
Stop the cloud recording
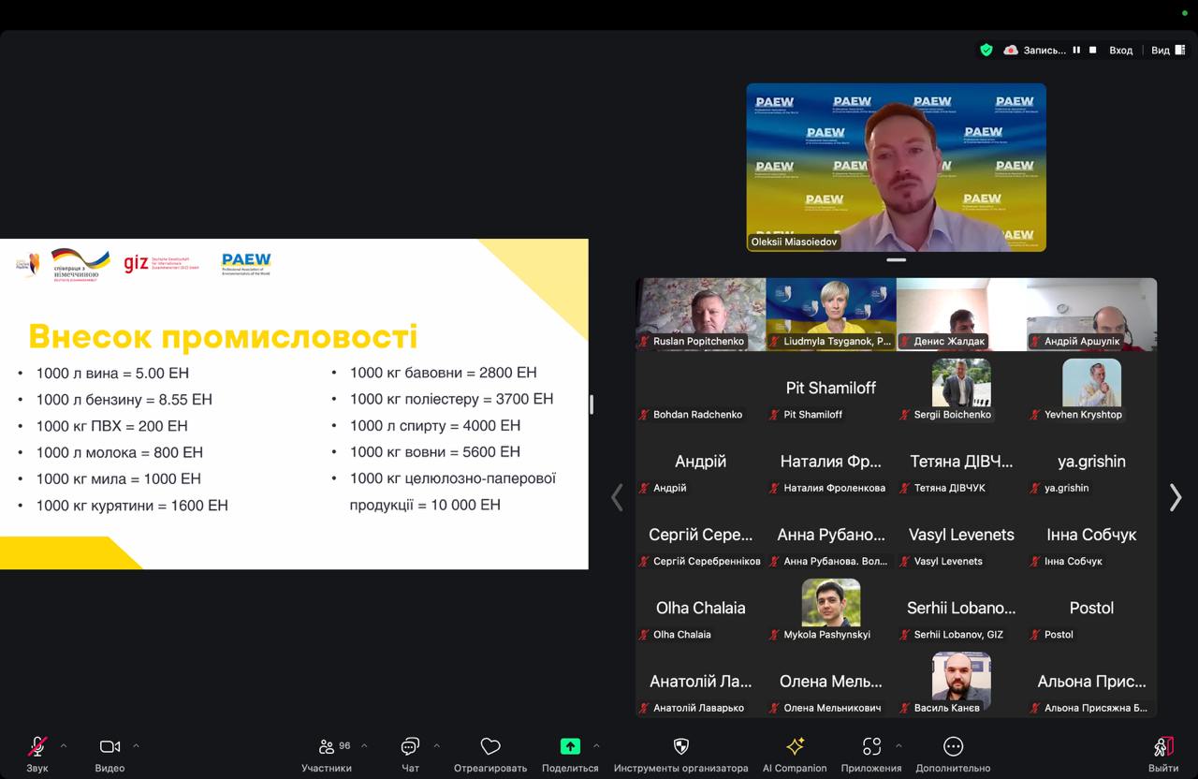pyautogui.click(x=1092, y=51)
